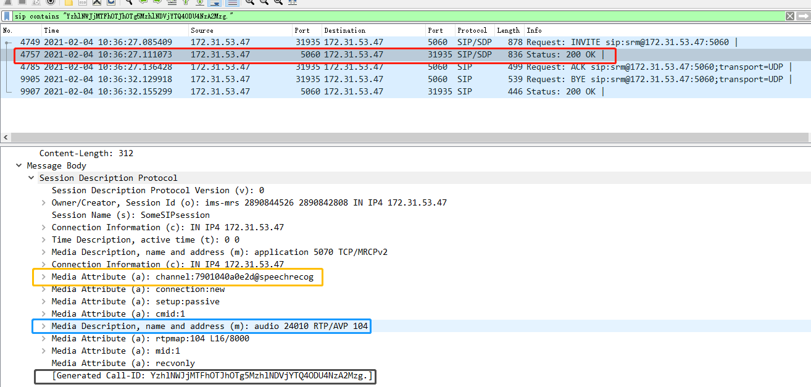Sort packets by the No. column header
811x387 pixels.
pos(21,30)
